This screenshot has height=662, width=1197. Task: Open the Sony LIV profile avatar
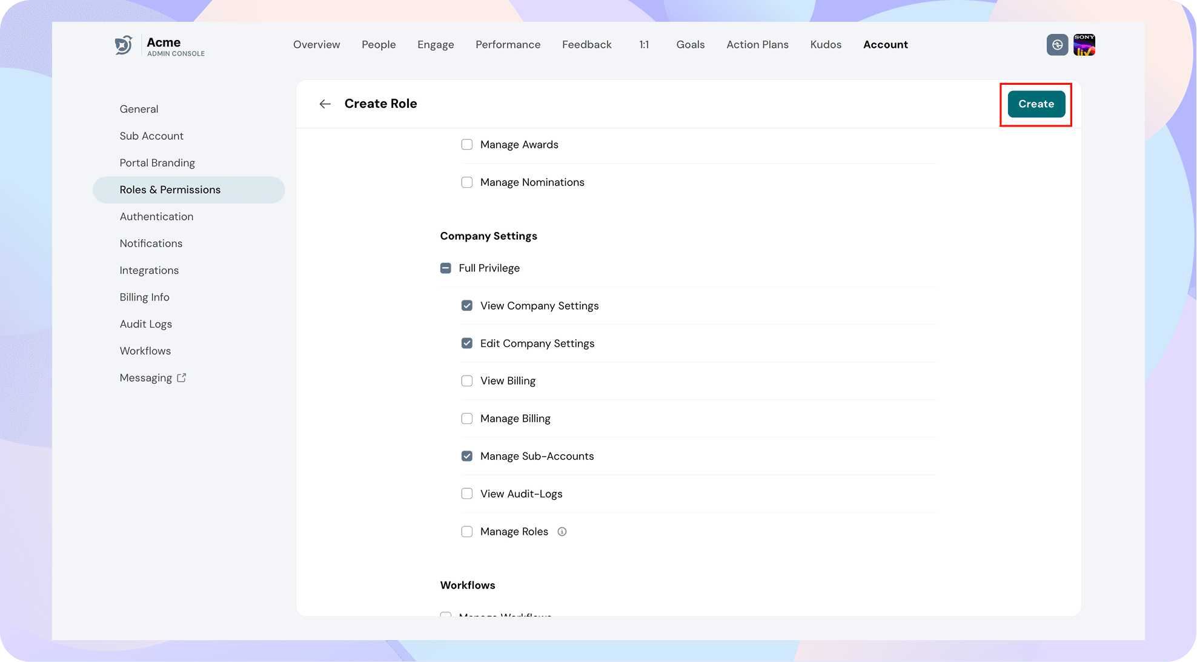coord(1084,45)
